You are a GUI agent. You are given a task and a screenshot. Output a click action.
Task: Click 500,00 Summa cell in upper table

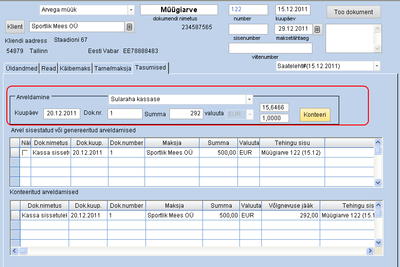[218, 153]
